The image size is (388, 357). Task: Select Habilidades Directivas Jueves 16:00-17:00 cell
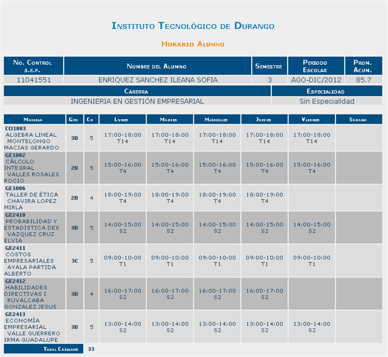coord(264,294)
